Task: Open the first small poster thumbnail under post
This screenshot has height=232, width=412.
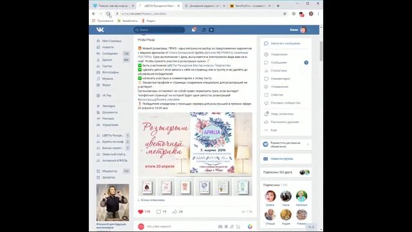Action: pos(147,187)
